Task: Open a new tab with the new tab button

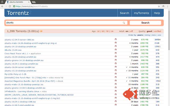Action: coord(34,2)
